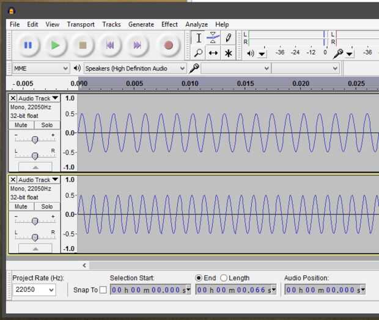Select the Time Shift tool
Viewport: 379px width, 320px height.
click(213, 53)
